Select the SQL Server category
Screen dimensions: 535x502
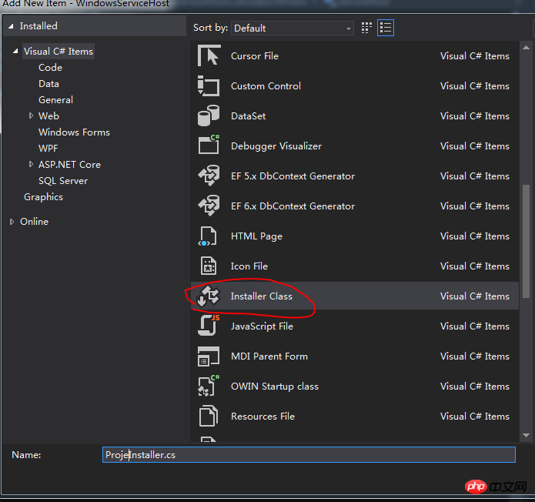click(x=63, y=180)
